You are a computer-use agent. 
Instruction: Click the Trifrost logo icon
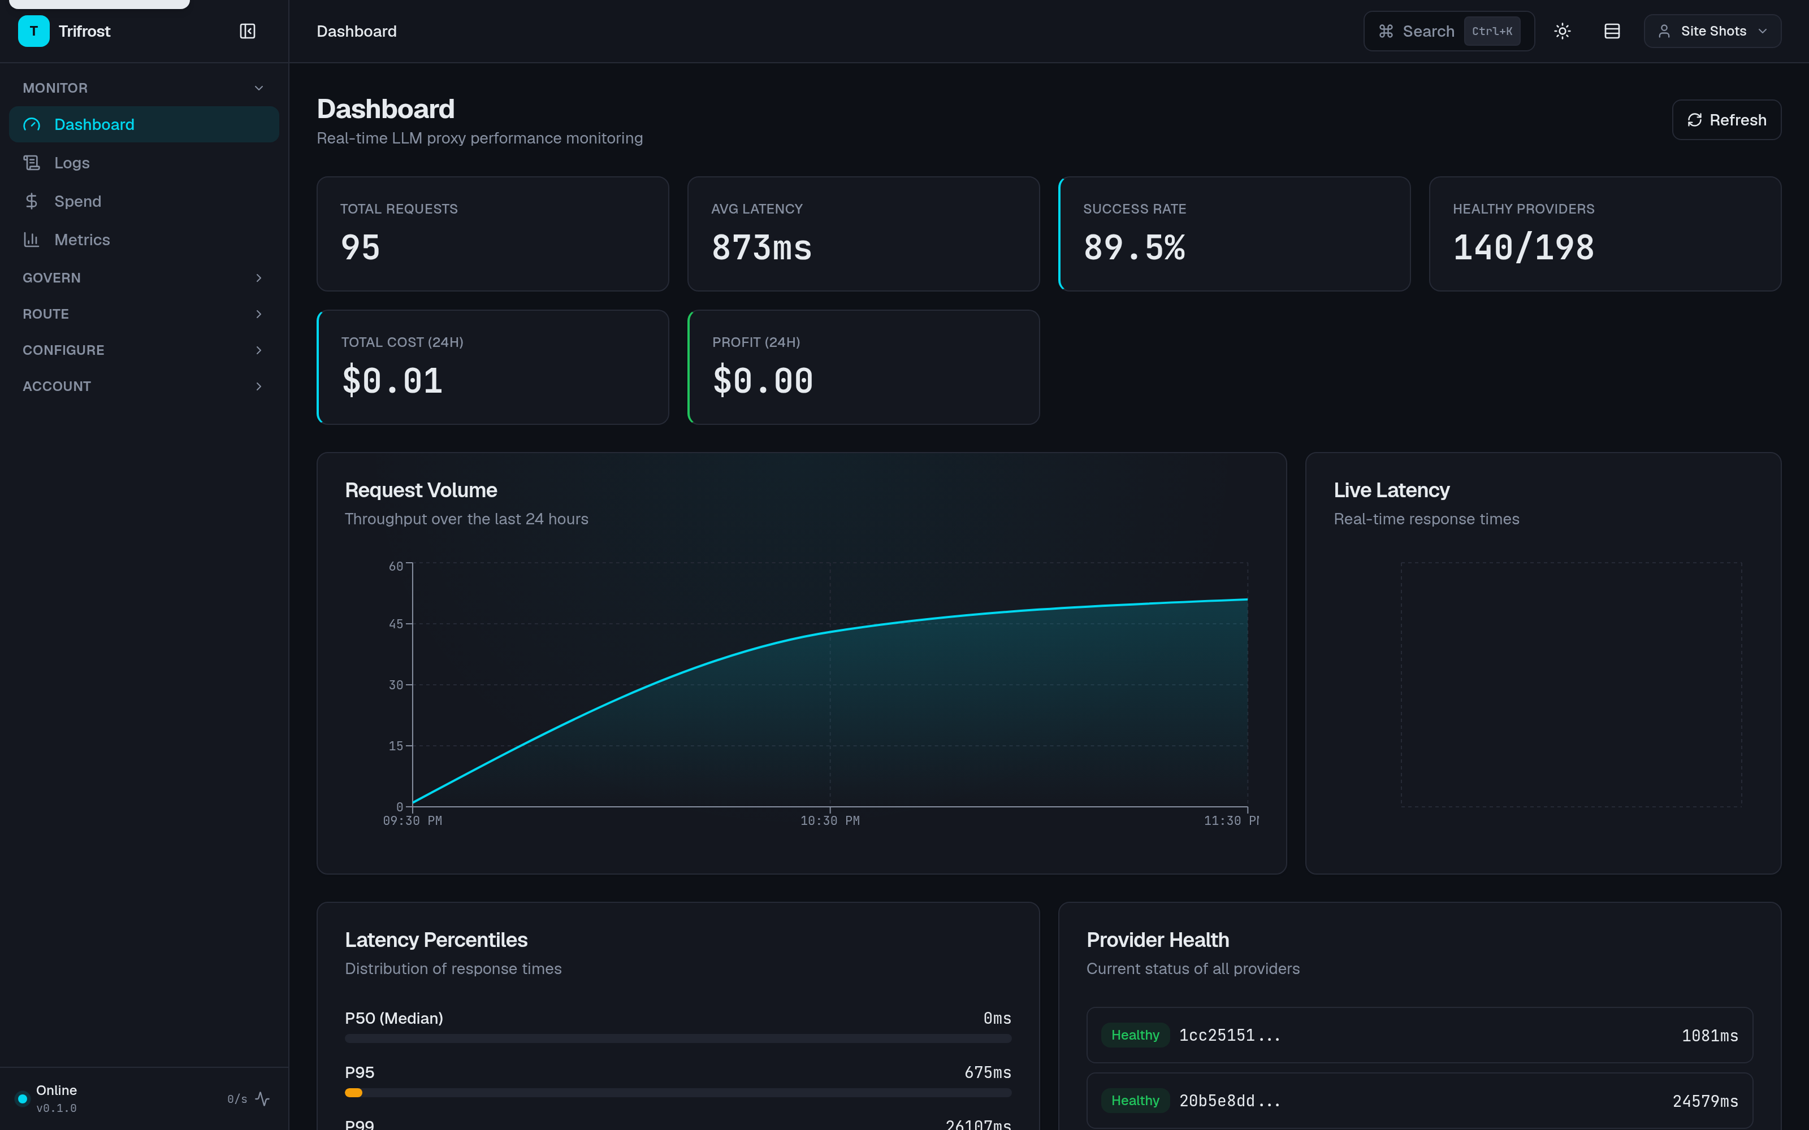tap(34, 32)
